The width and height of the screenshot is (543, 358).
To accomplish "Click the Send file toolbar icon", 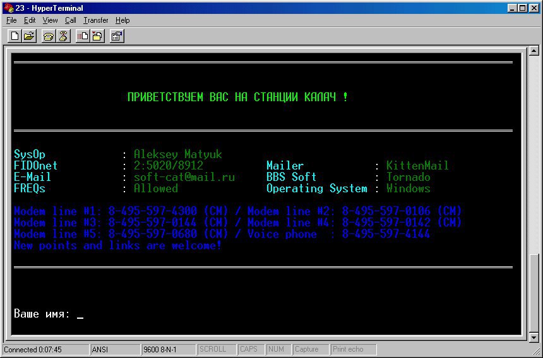I will 83,36.
